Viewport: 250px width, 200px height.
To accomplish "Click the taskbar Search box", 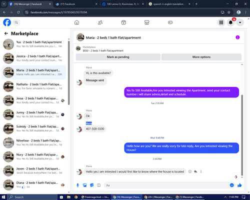I will pos(32,197).
